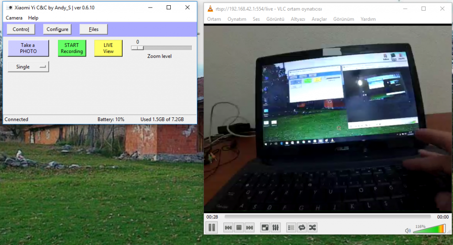Open the Araçlar menu in VLC
453x245 pixels.
tap(319, 19)
